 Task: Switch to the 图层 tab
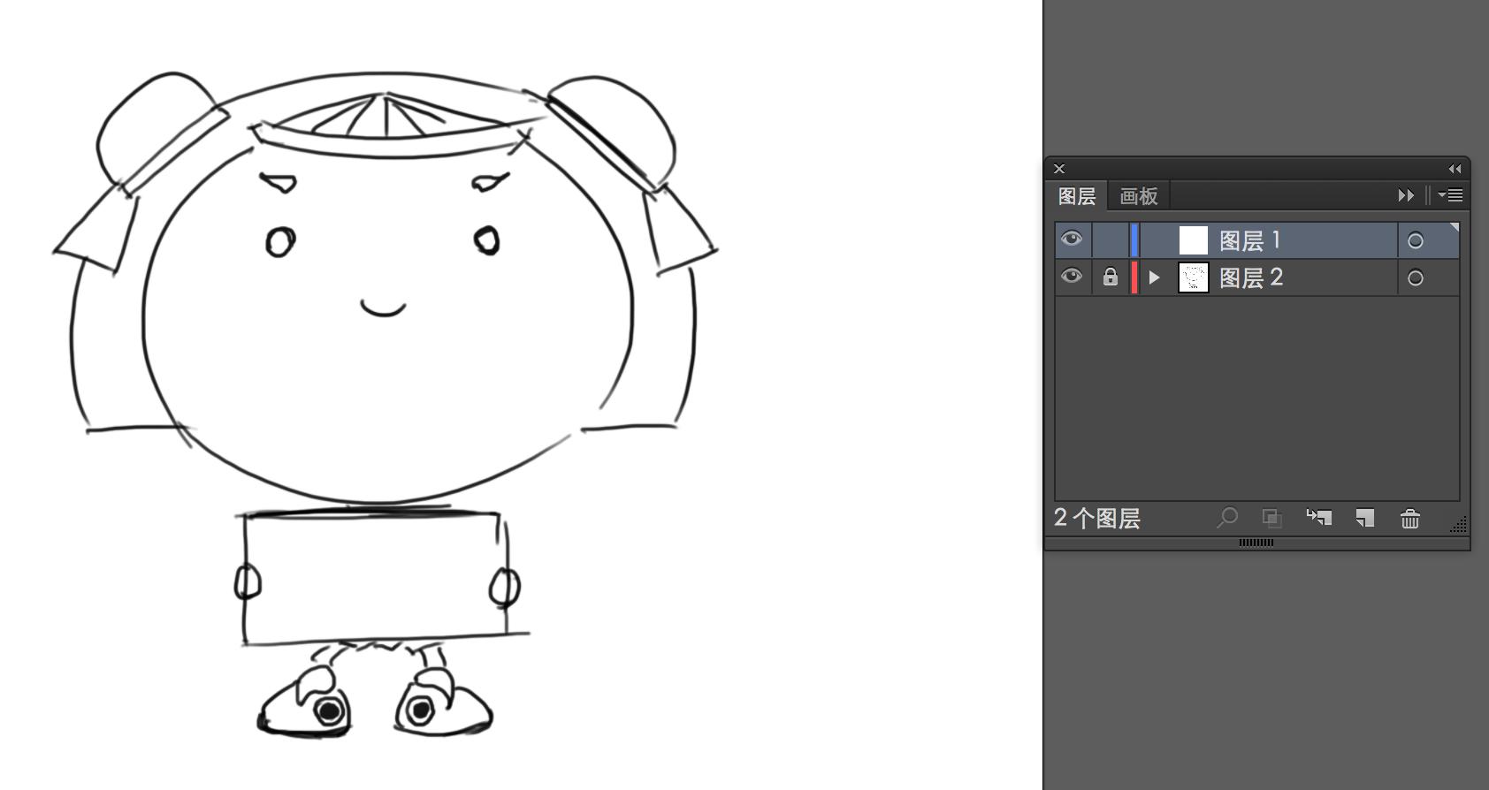tap(1077, 196)
